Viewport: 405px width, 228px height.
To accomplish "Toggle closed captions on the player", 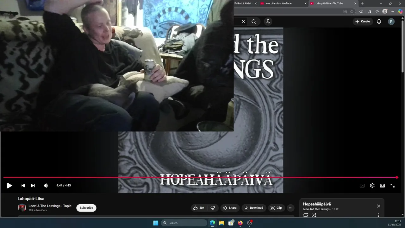I will [362, 186].
